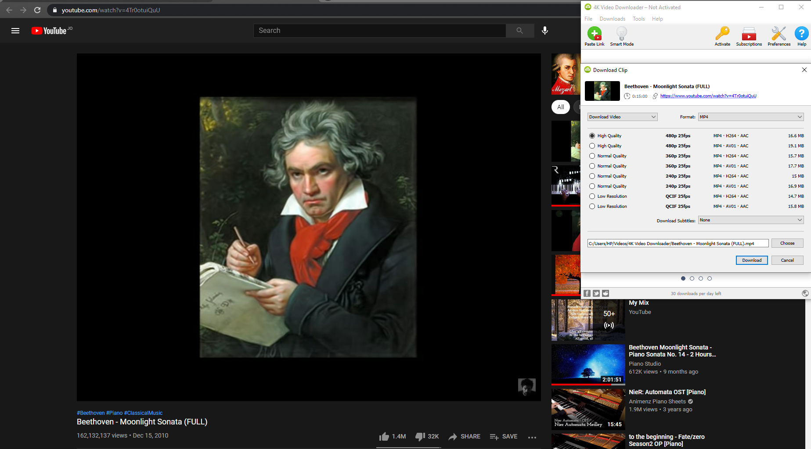Screen dimensions: 811x449
Task: Click the SHARE arrow button
Action: (x=464, y=437)
